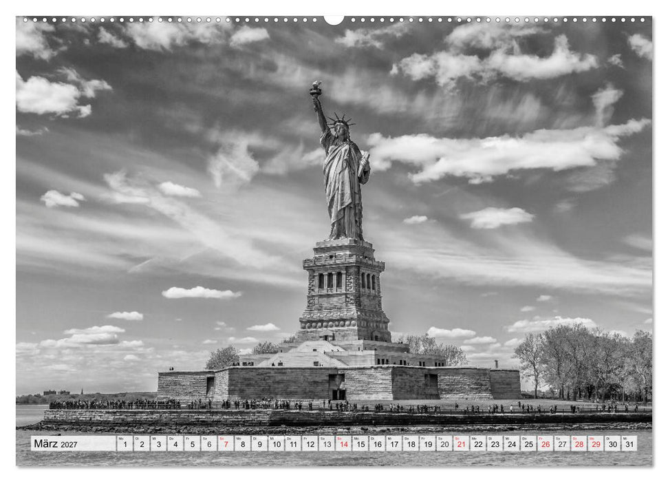The width and height of the screenshot is (668, 482).
Task: Select day 12 on the calendar strip
Action: [x=310, y=443]
